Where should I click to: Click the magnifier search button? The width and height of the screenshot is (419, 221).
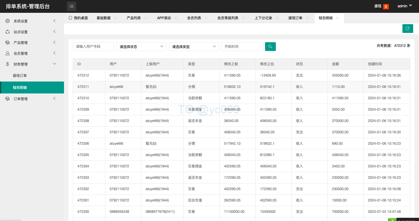point(270,47)
